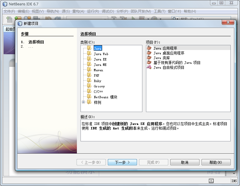Select the C/C++ category

pos(99,92)
